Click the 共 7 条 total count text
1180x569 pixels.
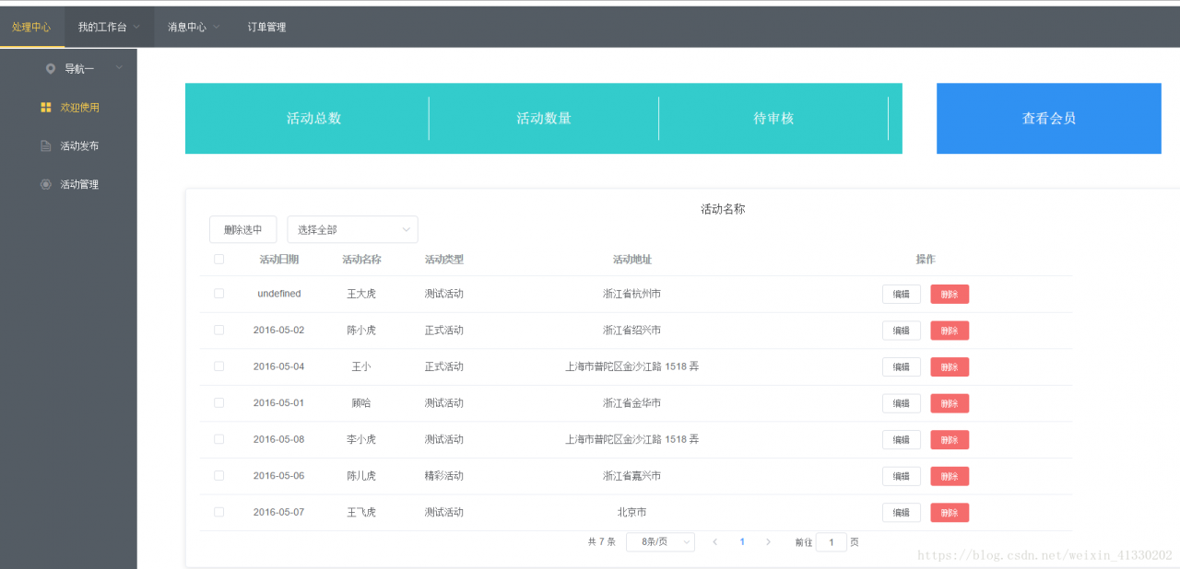click(x=602, y=542)
